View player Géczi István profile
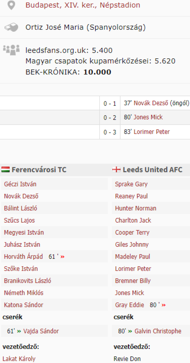The height and width of the screenshot is (363, 190). [x=20, y=184]
